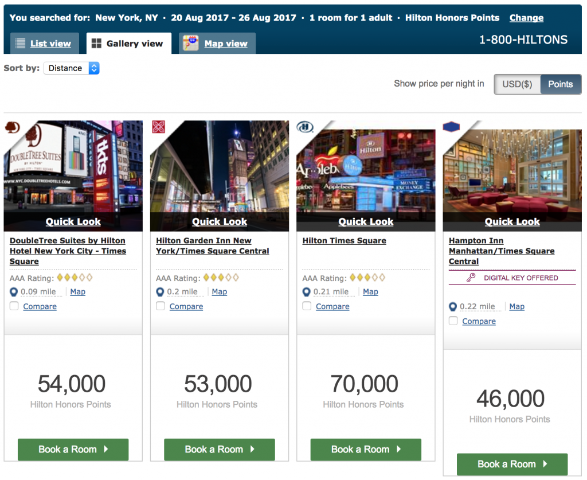Click the 46,000 points price
This screenshot has height=480, width=587.
510,399
